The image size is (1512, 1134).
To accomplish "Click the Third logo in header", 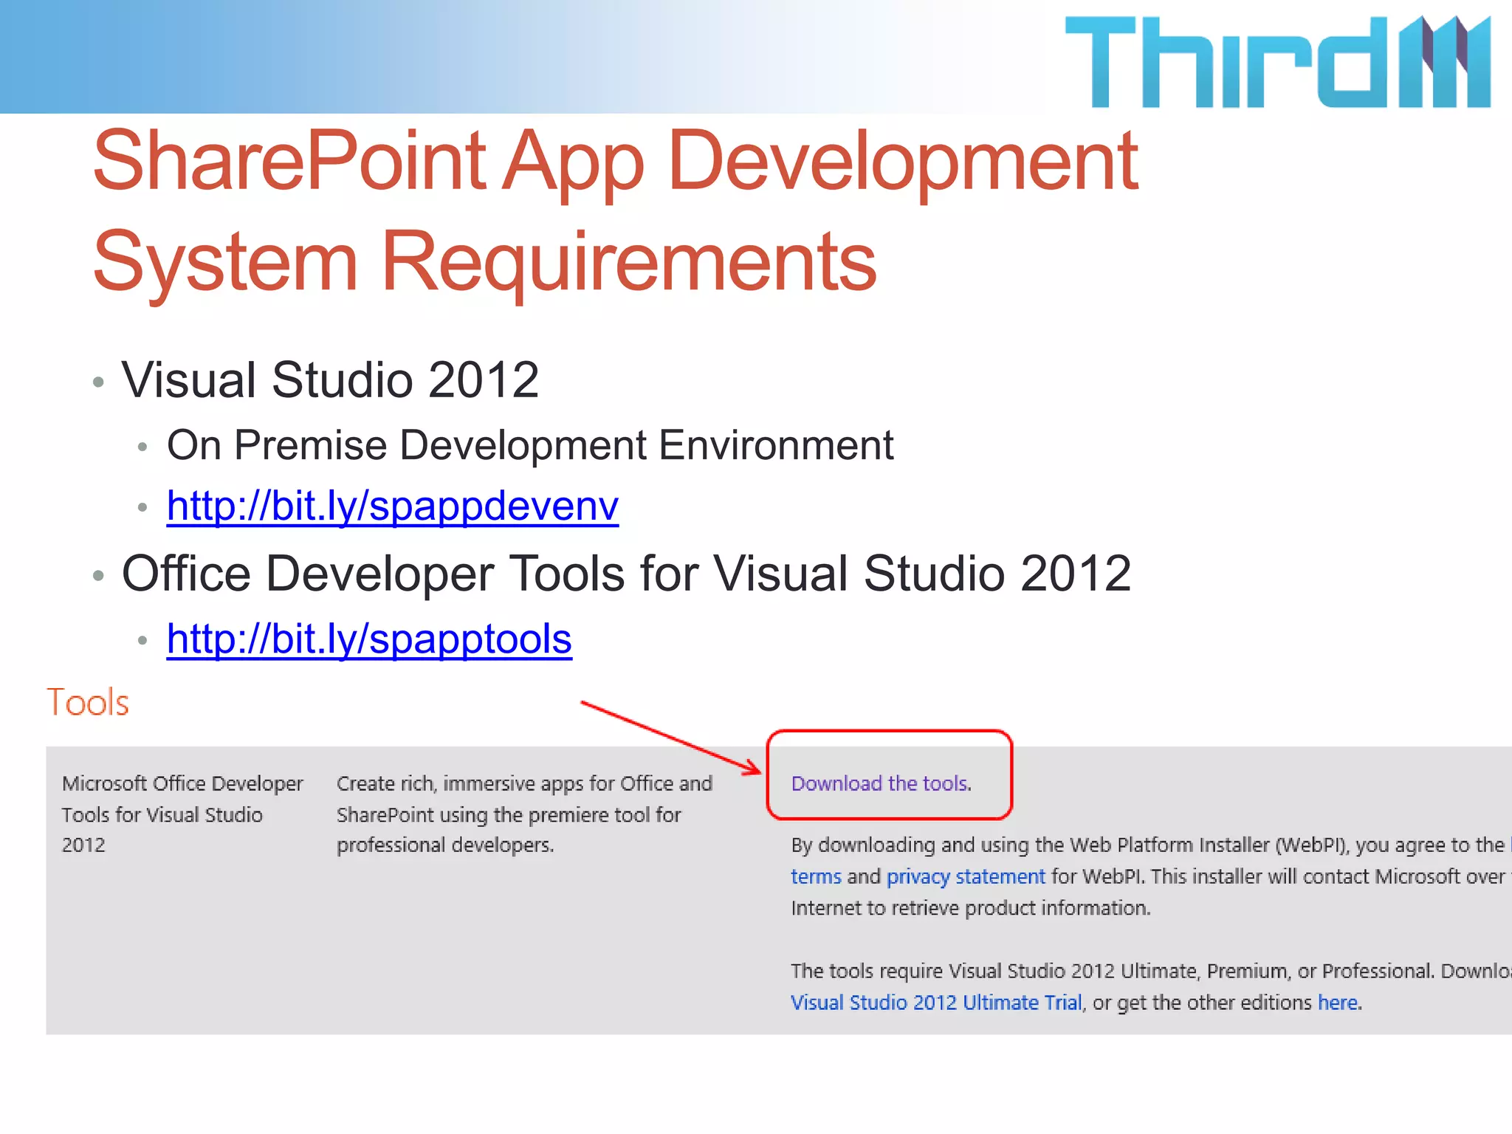I will 1277,62.
